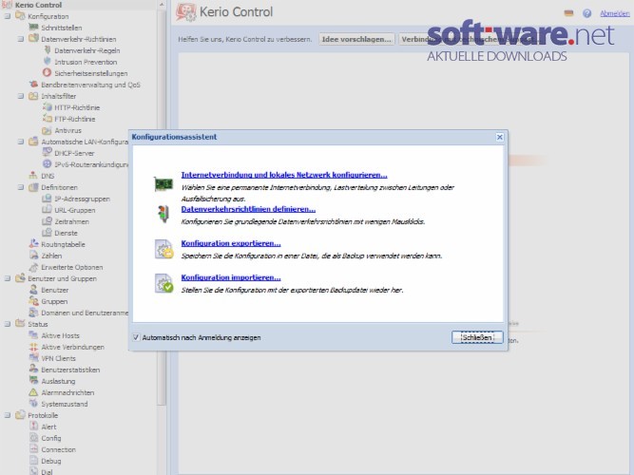
Task: Open the Alert log entry
Action: click(x=48, y=427)
